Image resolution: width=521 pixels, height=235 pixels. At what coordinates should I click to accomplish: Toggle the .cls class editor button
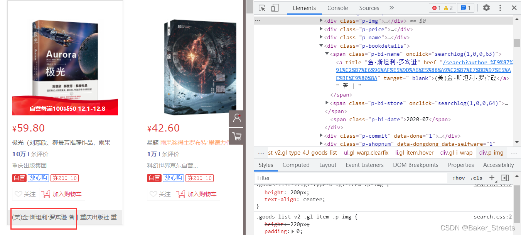(476, 178)
